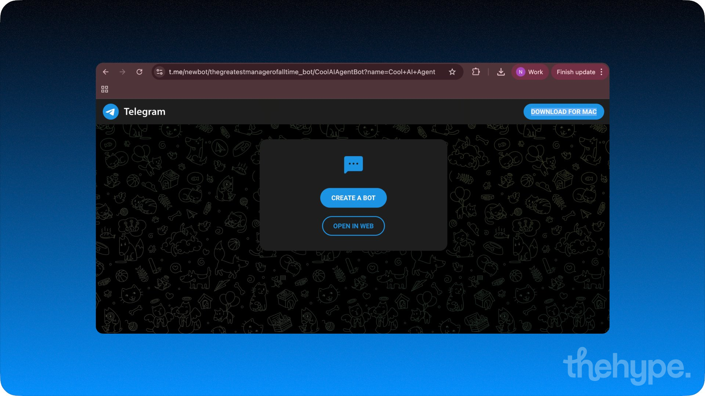705x396 pixels.
Task: Click the Telegram title text
Action: tap(144, 111)
